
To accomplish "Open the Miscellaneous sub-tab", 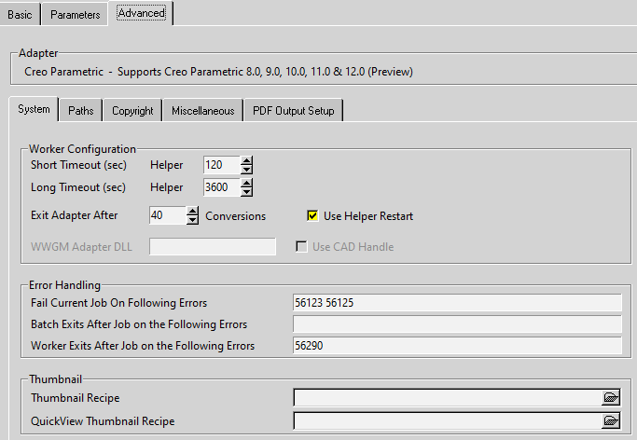I will pyautogui.click(x=202, y=111).
